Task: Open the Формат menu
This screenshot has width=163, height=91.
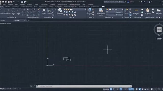Action: 29,5
